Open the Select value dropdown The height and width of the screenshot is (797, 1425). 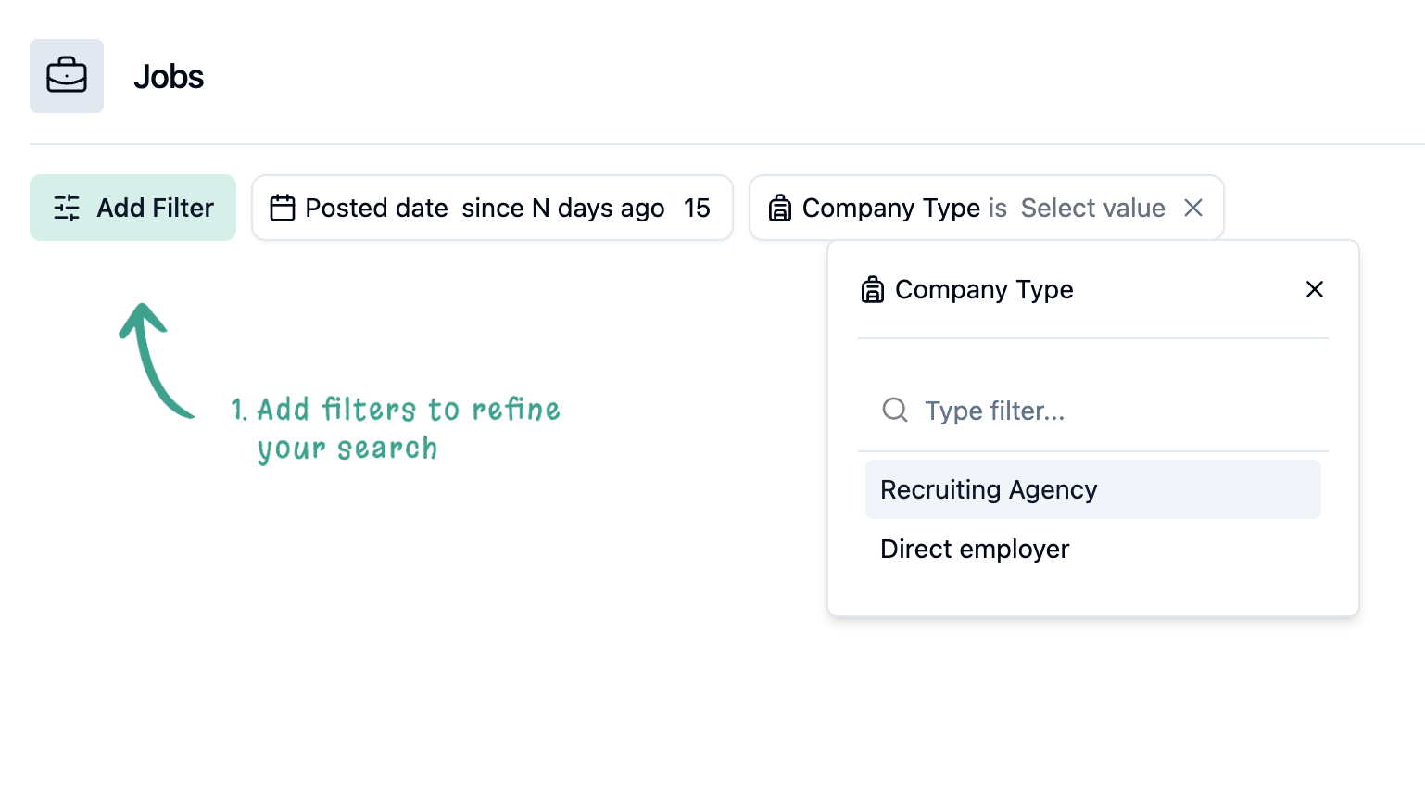point(1092,208)
